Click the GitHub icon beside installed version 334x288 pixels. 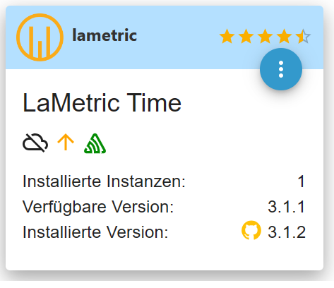pyautogui.click(x=251, y=230)
